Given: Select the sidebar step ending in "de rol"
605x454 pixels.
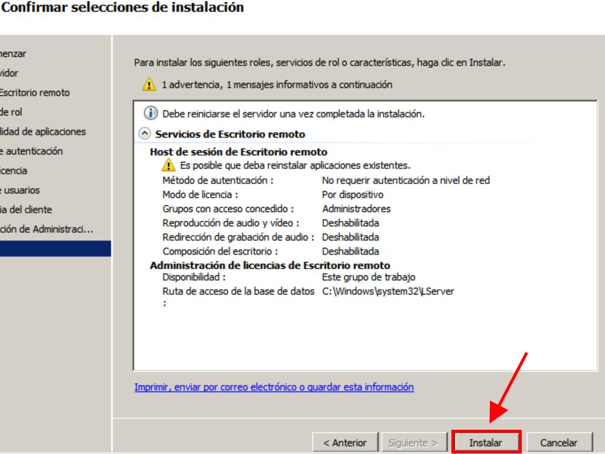Looking at the screenshot, I should point(12,112).
